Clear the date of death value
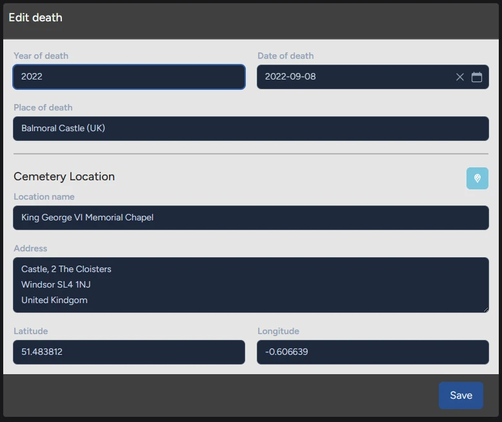The image size is (502, 422). [460, 77]
